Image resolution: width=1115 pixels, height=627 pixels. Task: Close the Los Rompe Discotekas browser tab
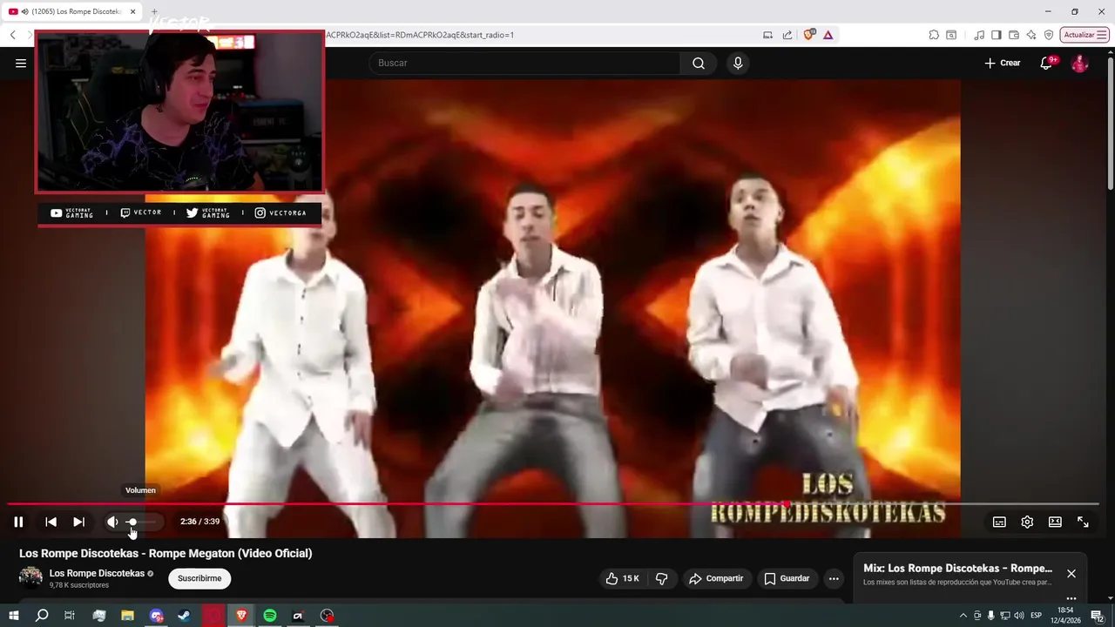133,11
